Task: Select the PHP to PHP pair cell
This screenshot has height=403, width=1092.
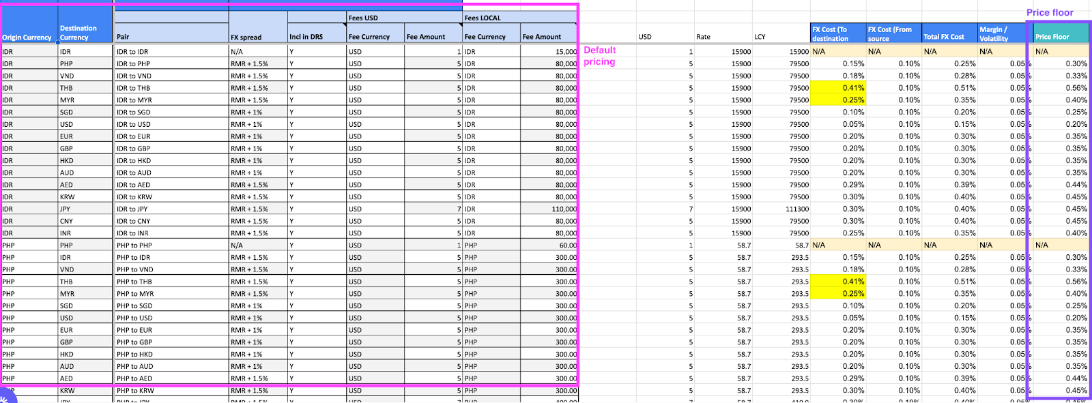Action: 171,245
